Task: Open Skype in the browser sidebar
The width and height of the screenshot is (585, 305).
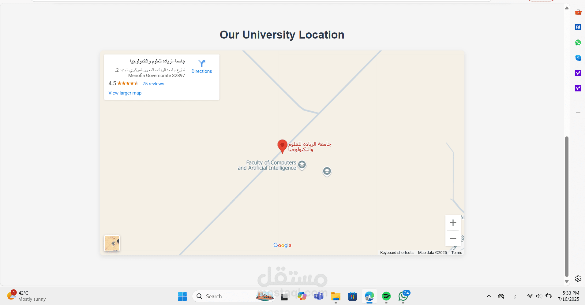Action: [x=578, y=58]
